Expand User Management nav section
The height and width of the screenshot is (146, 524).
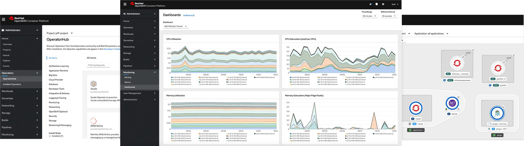pyautogui.click(x=140, y=93)
